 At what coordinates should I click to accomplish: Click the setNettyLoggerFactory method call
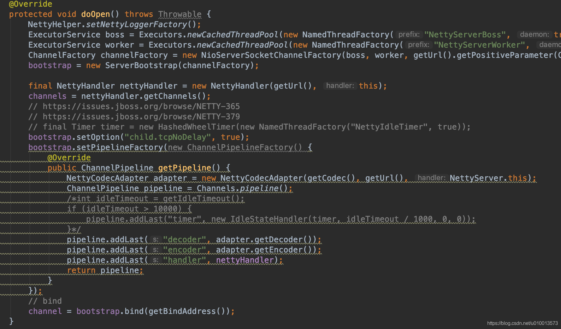(x=137, y=24)
